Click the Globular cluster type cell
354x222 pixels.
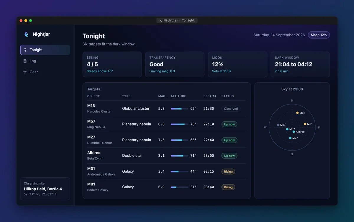click(136, 109)
